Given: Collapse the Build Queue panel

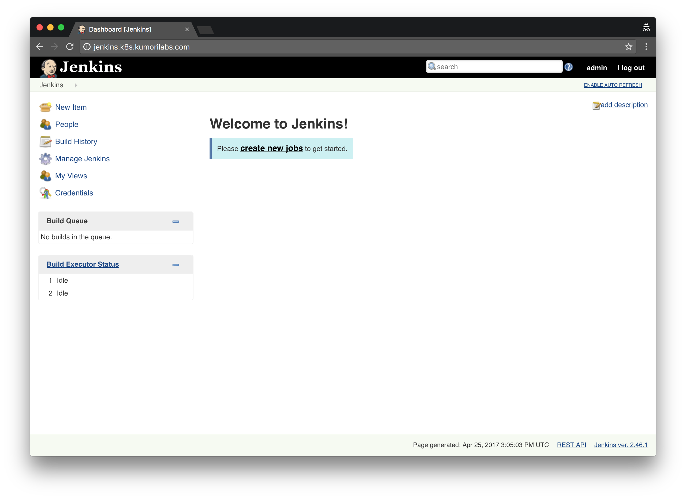Looking at the screenshot, I should 176,222.
